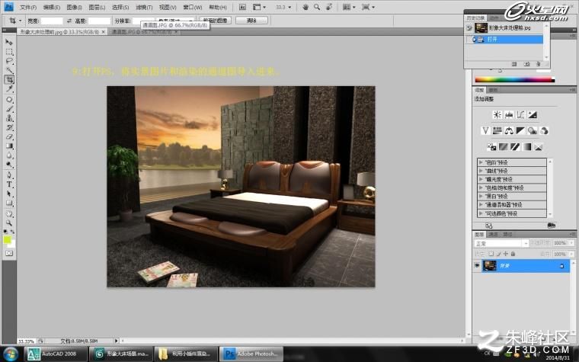Open the 滤镜(T) menu

[144, 7]
